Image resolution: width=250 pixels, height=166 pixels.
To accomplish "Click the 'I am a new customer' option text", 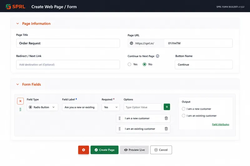I will pyautogui.click(x=137, y=118).
